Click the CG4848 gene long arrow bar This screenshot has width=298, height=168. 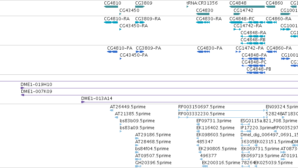247,7
